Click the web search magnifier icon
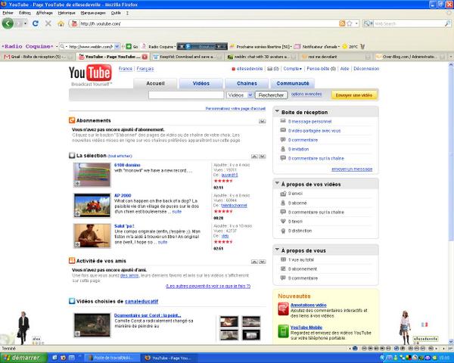Image resolution: width=454 pixels, height=363 pixels. pos(447,23)
